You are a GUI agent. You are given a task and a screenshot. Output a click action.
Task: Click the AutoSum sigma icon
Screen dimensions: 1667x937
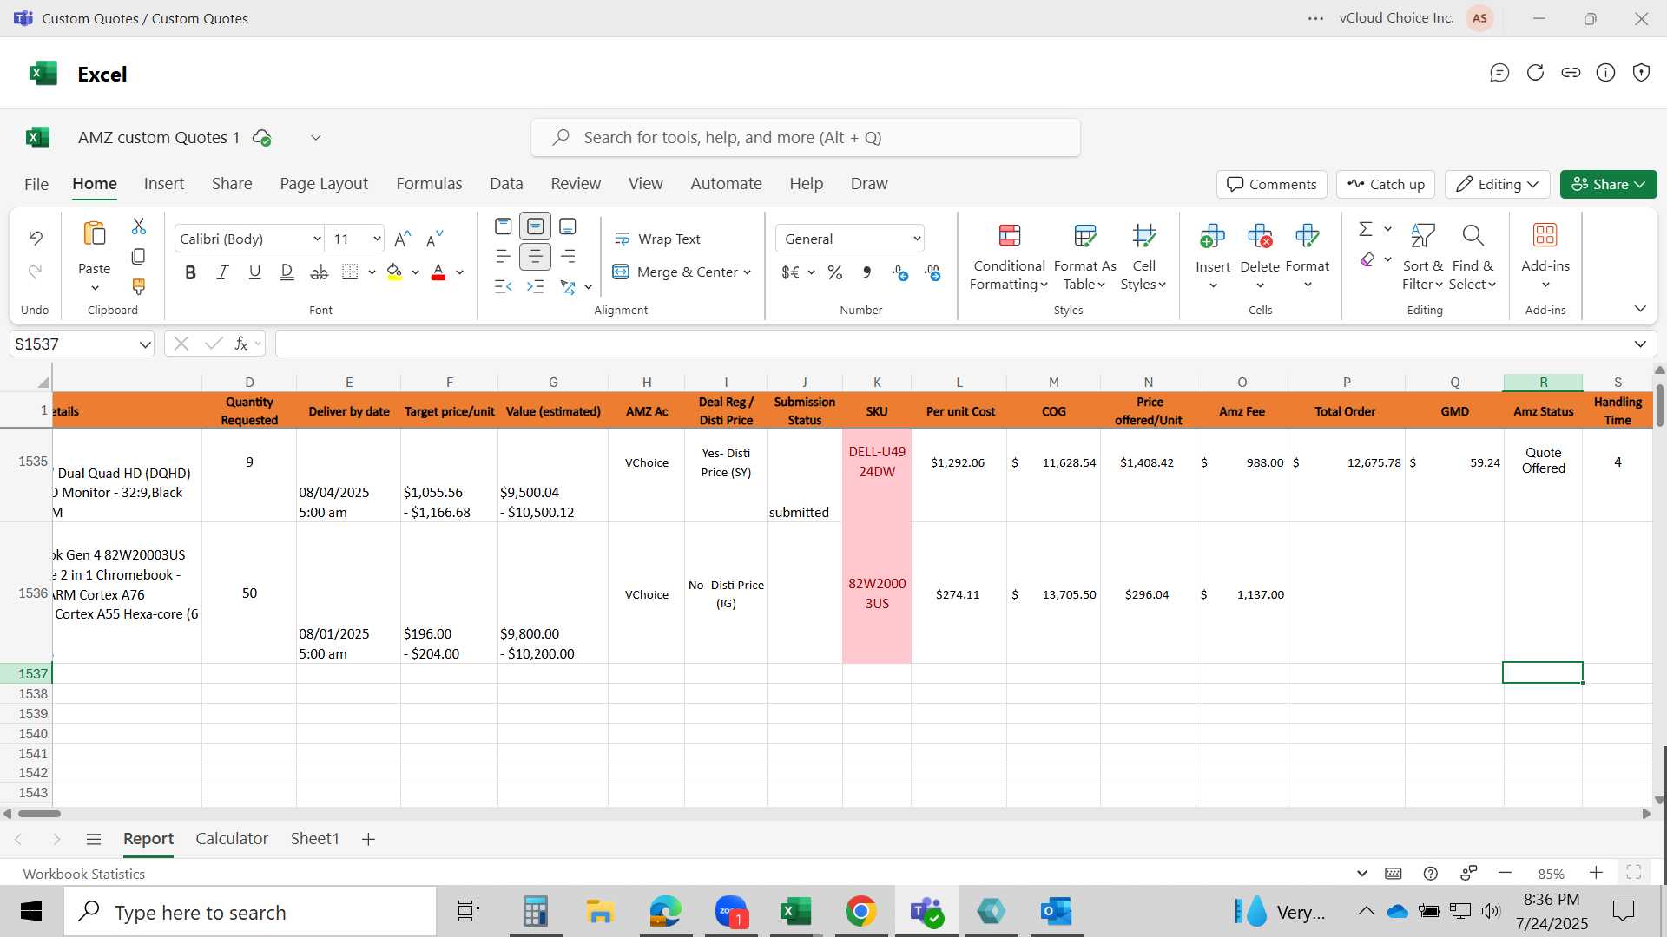click(1366, 229)
